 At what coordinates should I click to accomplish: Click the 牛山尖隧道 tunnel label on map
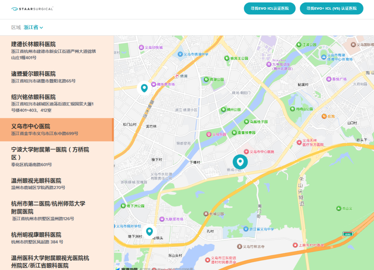pyautogui.click(x=301, y=191)
